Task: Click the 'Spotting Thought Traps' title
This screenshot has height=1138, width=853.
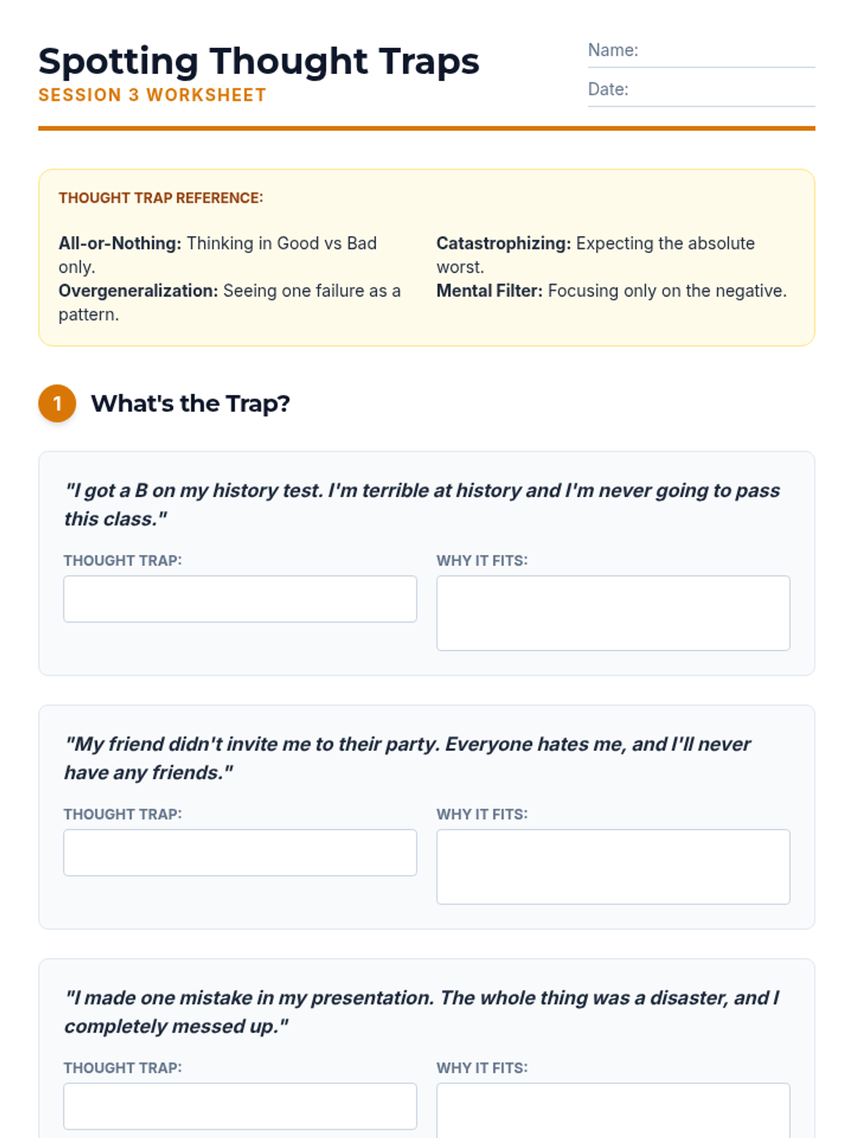Action: [259, 61]
